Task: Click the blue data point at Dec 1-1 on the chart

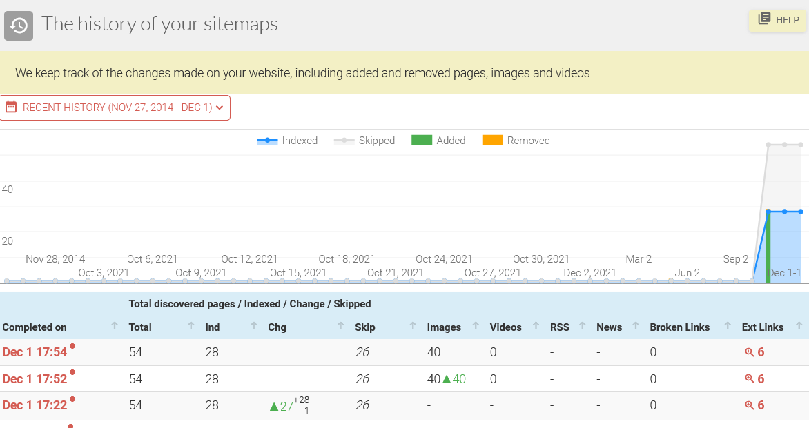Action: (x=786, y=212)
